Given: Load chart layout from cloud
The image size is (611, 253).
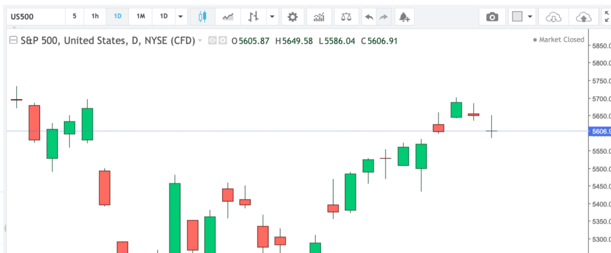Looking at the screenshot, I should point(553,17).
